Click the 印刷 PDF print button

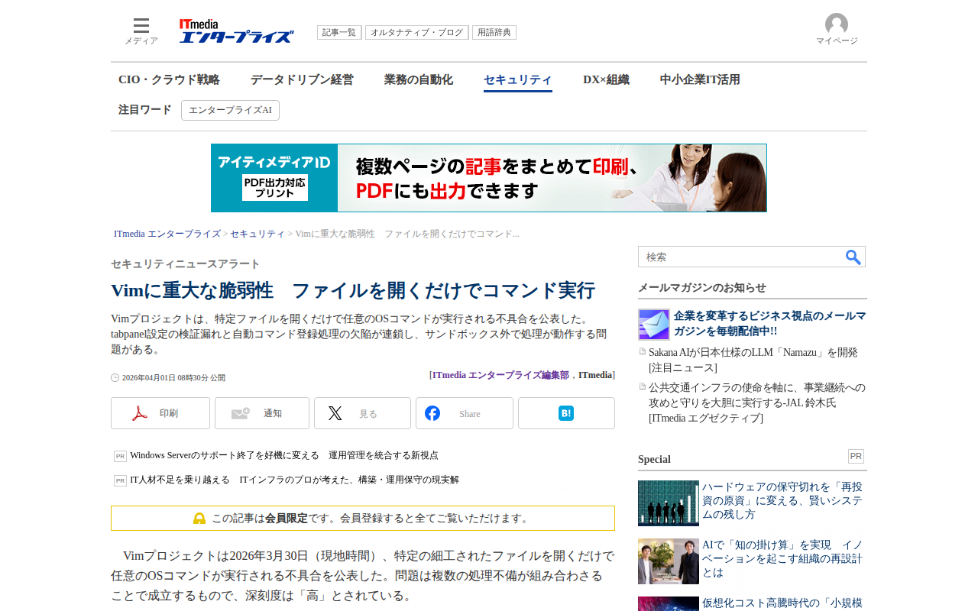pyautogui.click(x=160, y=413)
